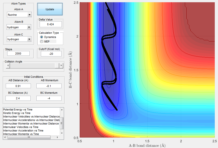Click the plot list scroll-right arrow

58,137
